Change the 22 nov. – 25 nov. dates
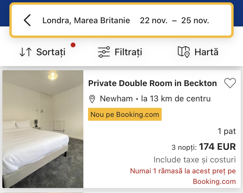The width and height of the screenshot is (243, 193). click(x=174, y=21)
